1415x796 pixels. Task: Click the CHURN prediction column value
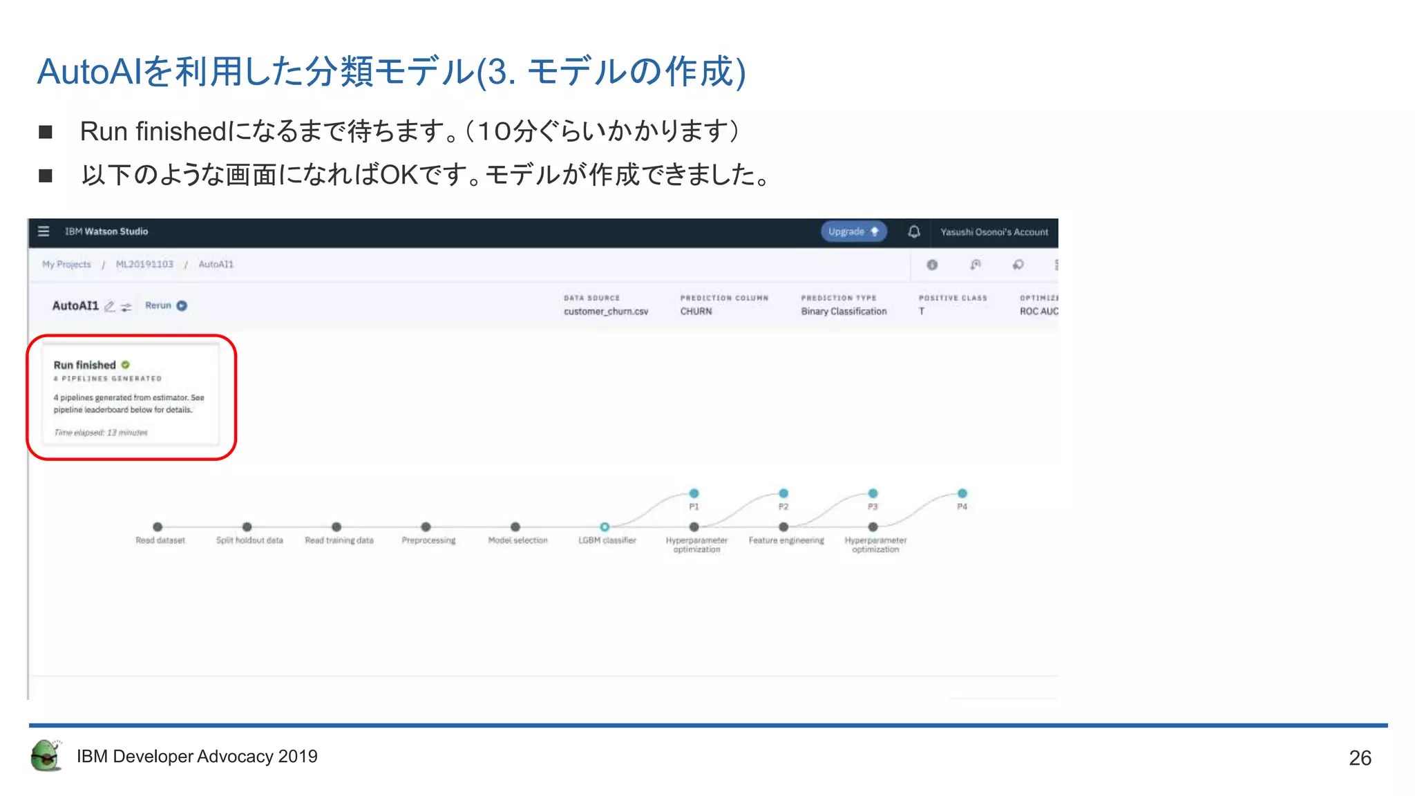[x=696, y=312]
